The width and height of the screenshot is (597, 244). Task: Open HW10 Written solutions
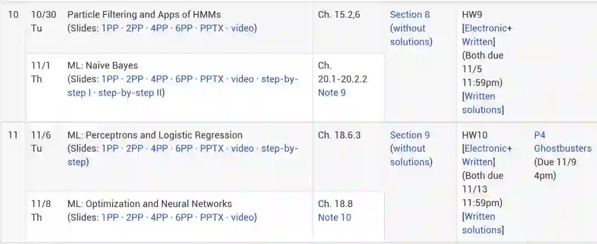482,223
